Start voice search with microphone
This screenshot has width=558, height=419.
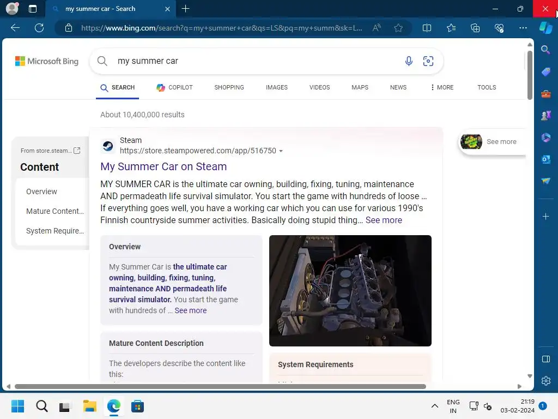409,61
